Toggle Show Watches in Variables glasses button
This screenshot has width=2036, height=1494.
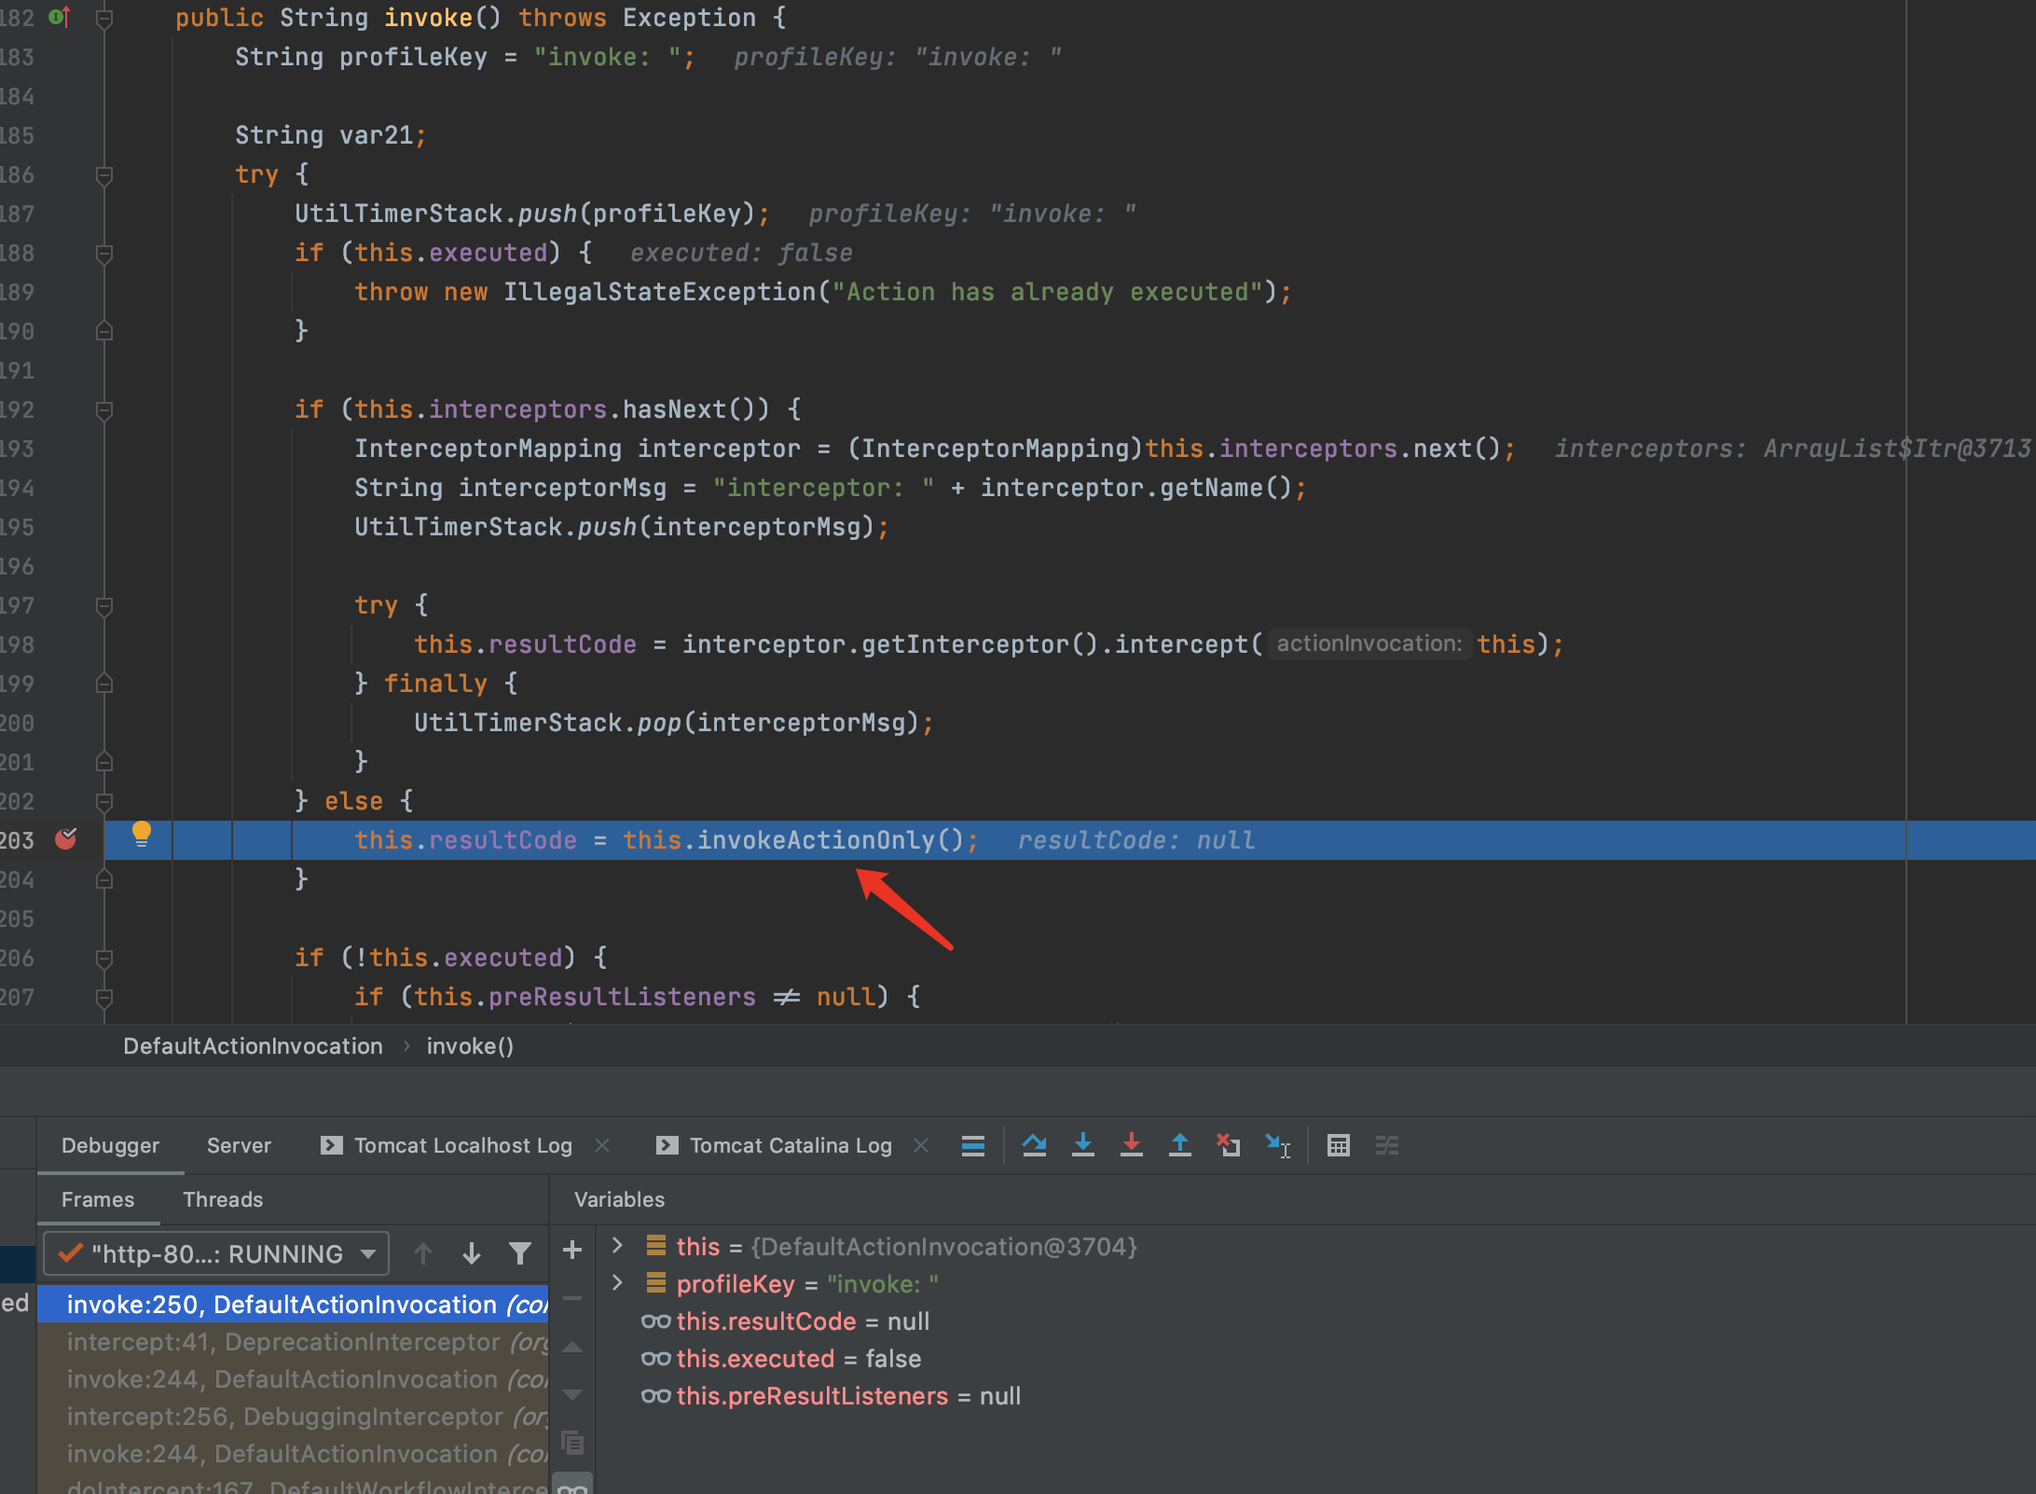[x=572, y=1485]
